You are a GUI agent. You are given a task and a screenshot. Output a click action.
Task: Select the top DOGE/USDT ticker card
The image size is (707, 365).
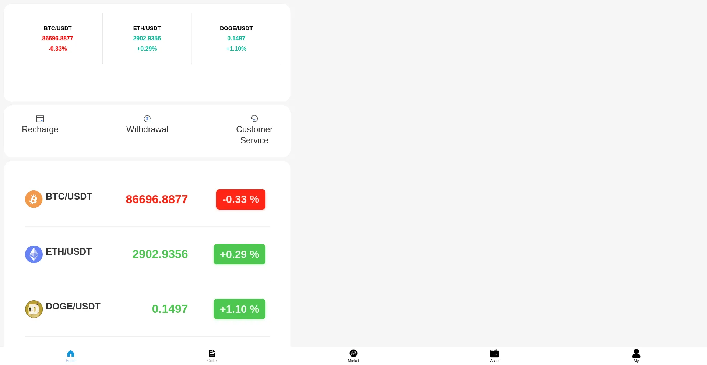click(x=236, y=38)
